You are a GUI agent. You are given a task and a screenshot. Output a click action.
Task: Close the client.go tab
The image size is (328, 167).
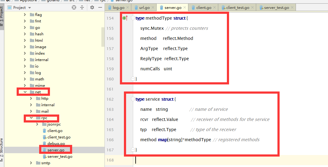tap(215, 7)
